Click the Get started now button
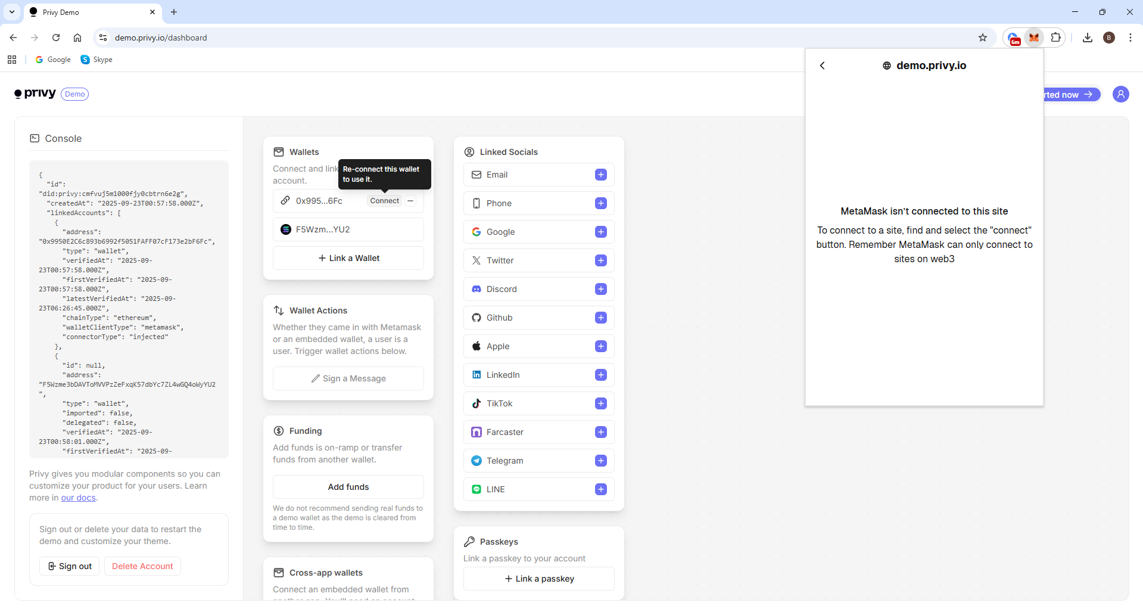 1072,95
